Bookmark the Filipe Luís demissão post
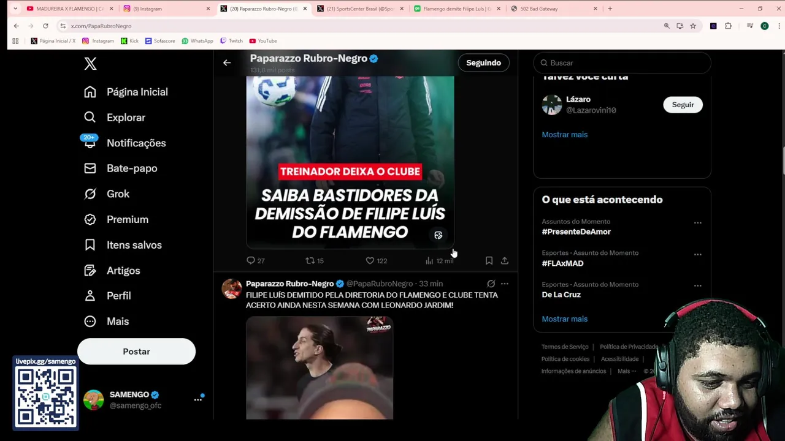 point(489,260)
